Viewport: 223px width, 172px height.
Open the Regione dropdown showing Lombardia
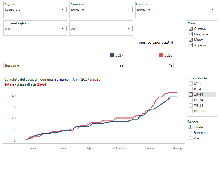35,9
